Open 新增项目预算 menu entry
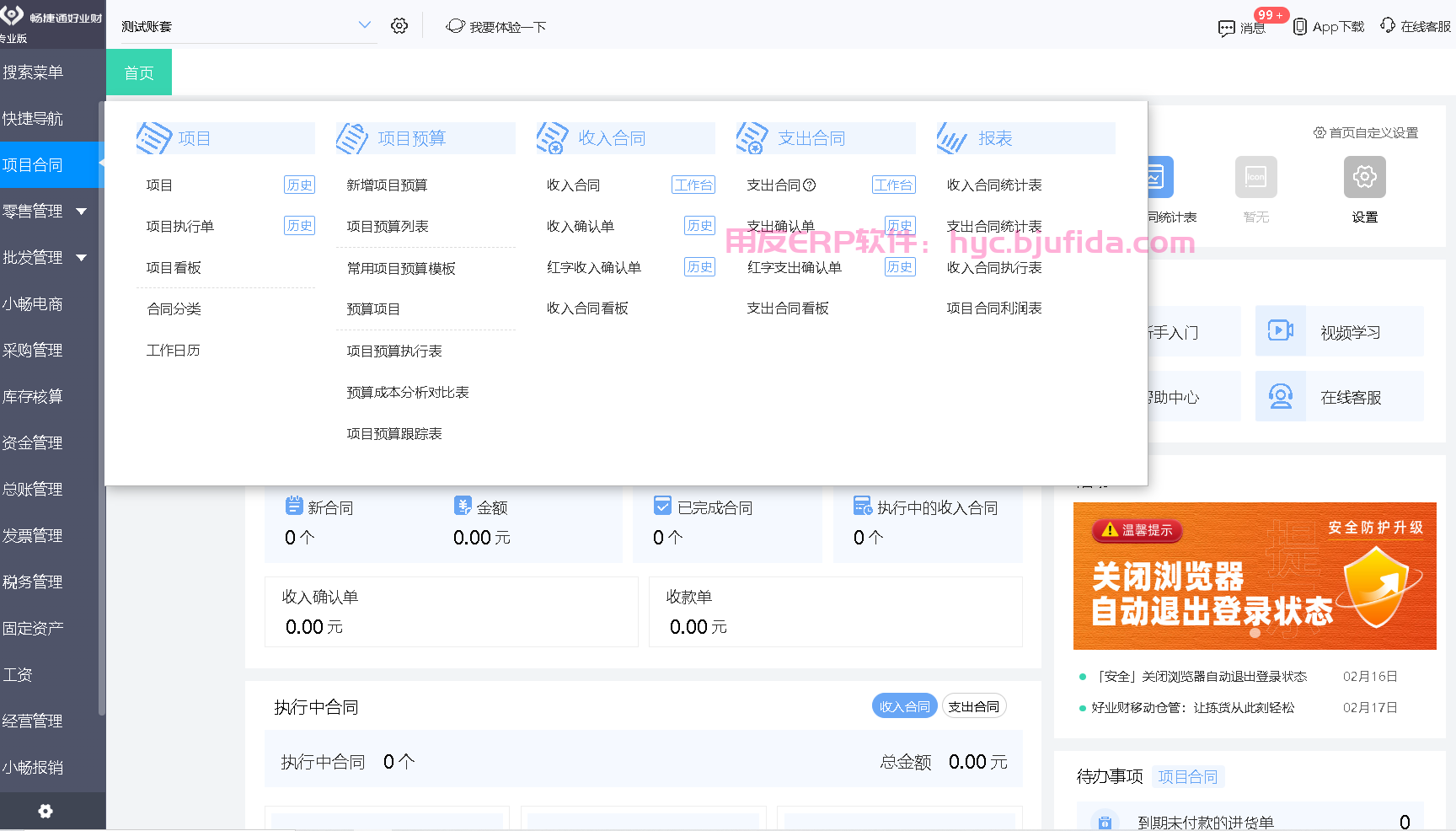 [x=387, y=185]
